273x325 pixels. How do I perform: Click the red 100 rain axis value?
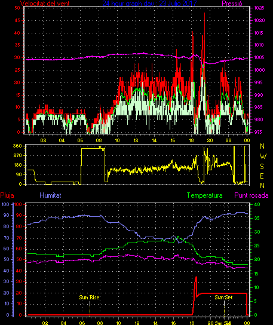[18, 204]
